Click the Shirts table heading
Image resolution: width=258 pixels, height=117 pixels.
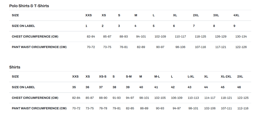[15, 67]
